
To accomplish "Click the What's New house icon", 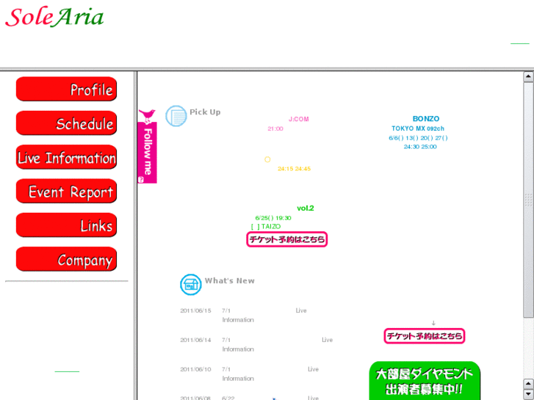I will 191,285.
